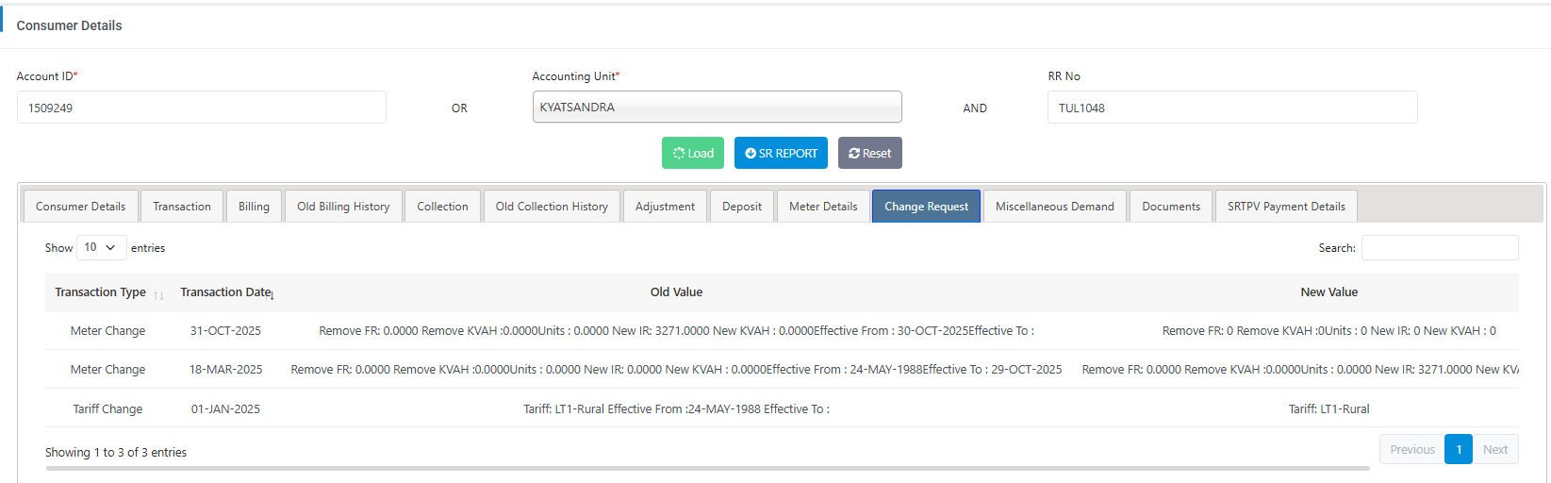Sort by Transaction Type column
The height and width of the screenshot is (483, 1551).
108,292
